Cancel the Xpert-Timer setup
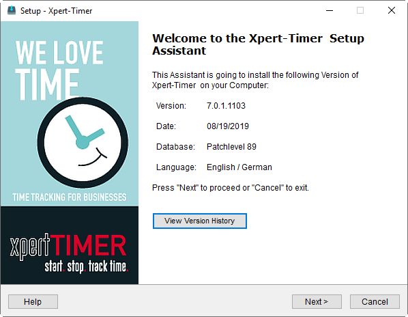 coord(375,302)
